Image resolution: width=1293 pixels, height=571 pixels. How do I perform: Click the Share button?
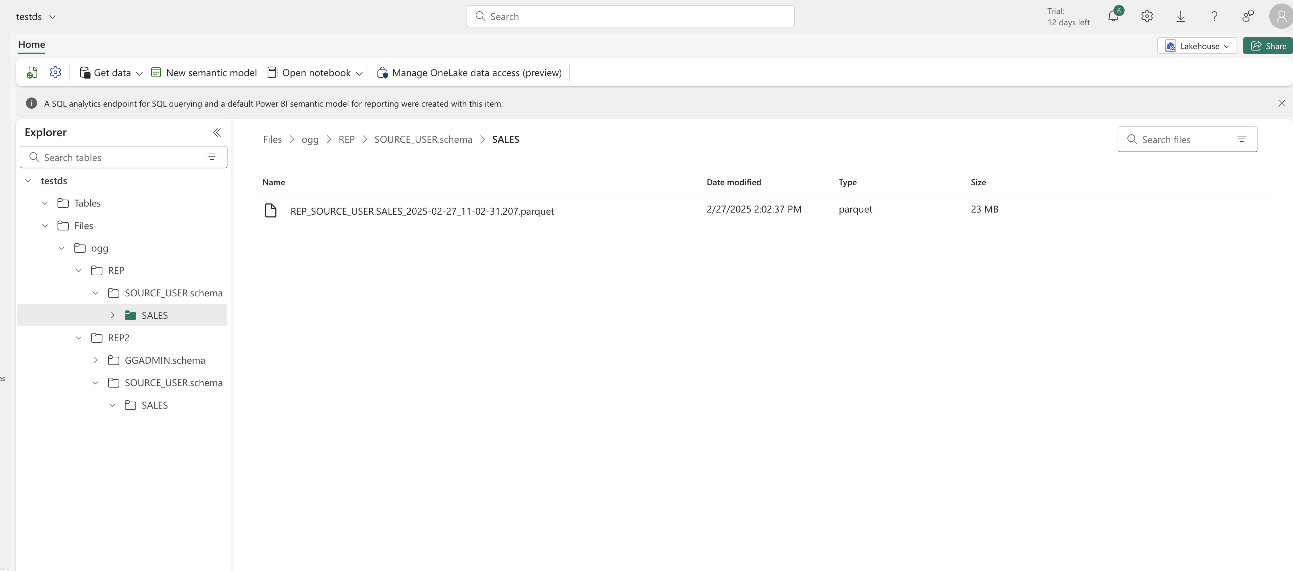pos(1268,46)
